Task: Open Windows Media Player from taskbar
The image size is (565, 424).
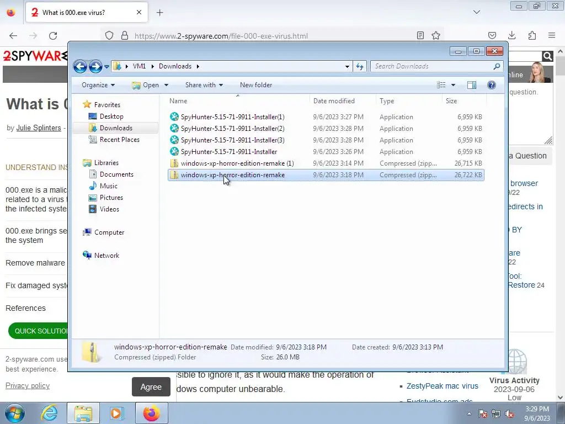Action: (x=116, y=413)
